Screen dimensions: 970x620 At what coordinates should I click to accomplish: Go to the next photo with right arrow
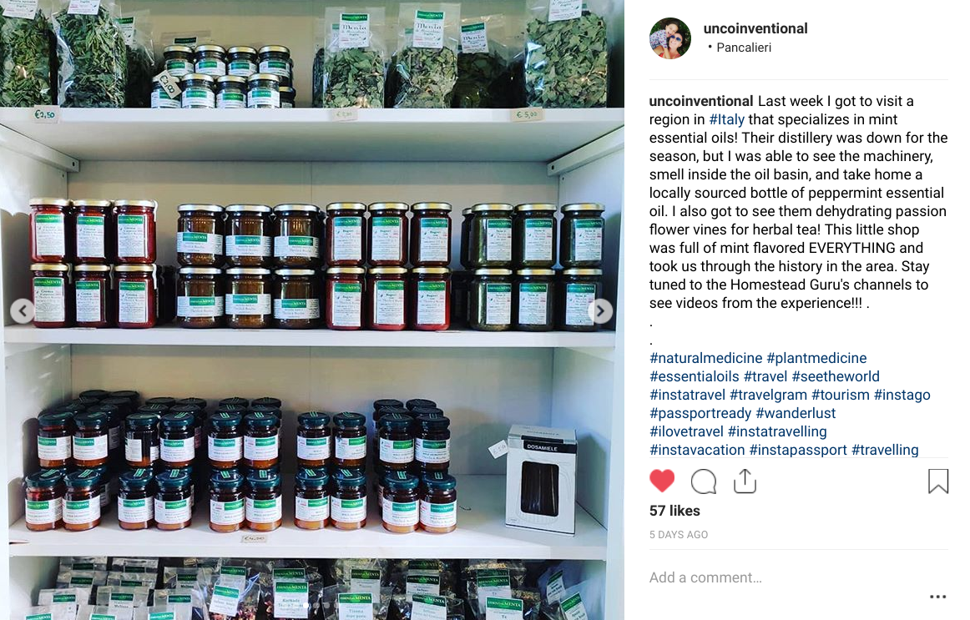click(600, 311)
